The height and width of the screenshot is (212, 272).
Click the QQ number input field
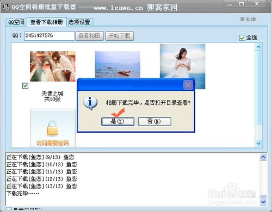[50, 36]
